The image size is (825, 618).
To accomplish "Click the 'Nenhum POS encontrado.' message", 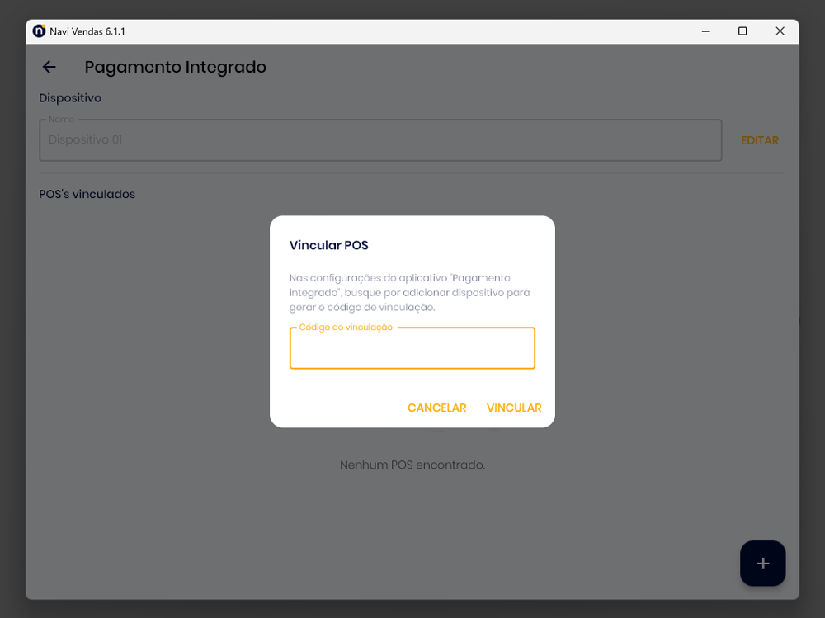I will [412, 465].
